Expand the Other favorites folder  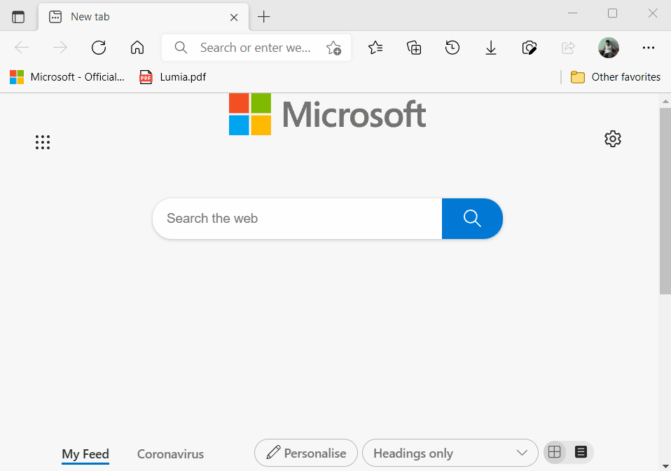(615, 77)
